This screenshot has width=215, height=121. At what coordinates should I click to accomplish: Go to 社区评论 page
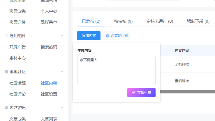(17, 94)
